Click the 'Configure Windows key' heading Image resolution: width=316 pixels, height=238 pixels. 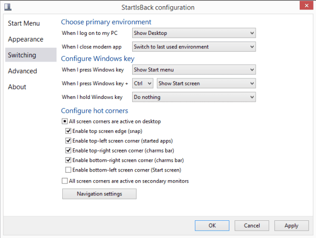coord(98,59)
